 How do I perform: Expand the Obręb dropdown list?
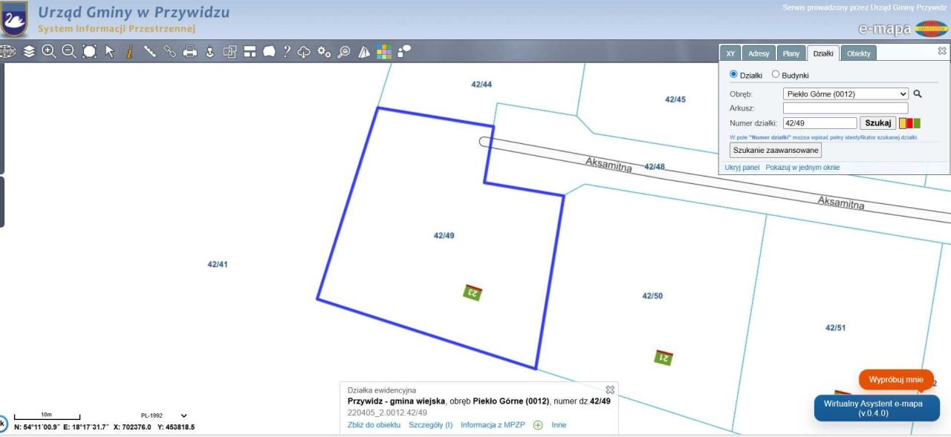(x=845, y=94)
